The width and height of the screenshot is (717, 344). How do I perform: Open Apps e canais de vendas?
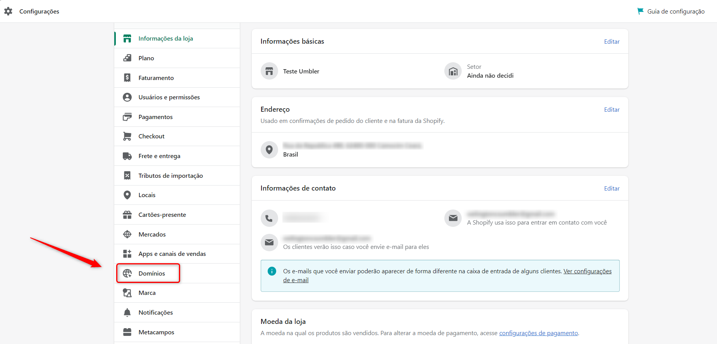click(x=172, y=254)
